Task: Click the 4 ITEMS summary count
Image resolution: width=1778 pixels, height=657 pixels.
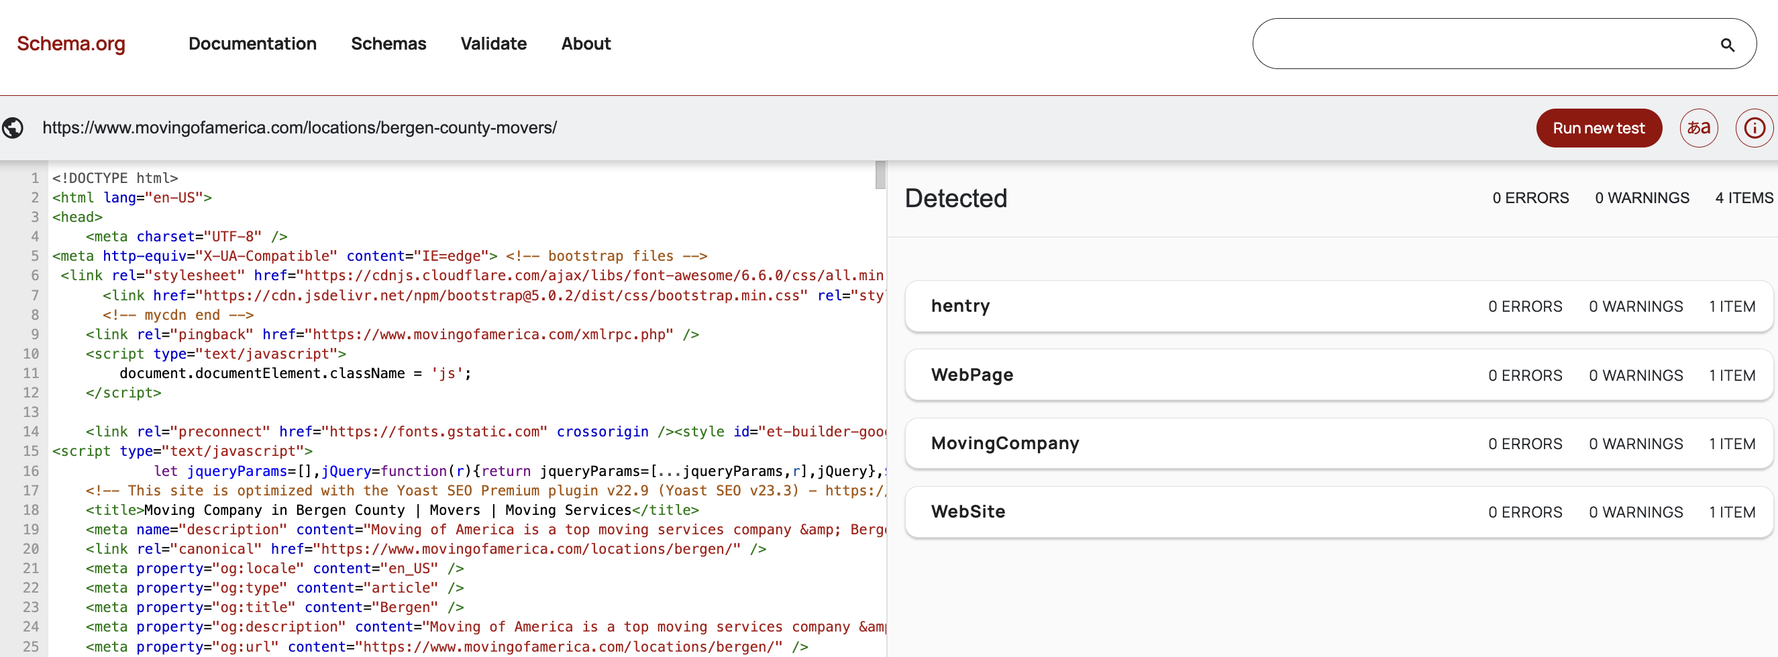Action: (x=1744, y=198)
